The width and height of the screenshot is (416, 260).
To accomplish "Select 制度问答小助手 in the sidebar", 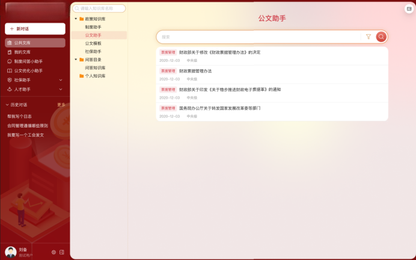I will (28, 61).
